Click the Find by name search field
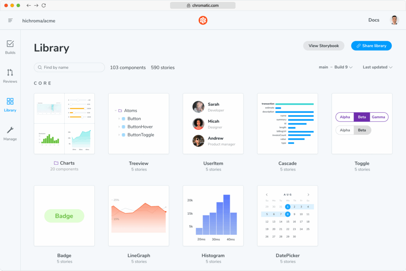This screenshot has width=406, height=271. (x=69, y=67)
